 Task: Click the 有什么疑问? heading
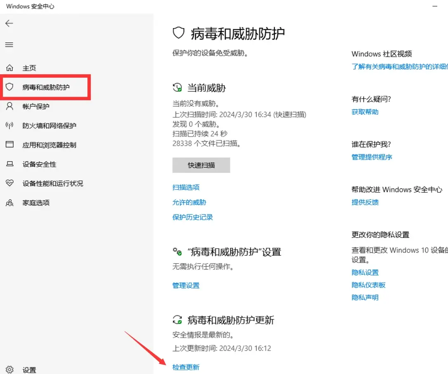[371, 99]
